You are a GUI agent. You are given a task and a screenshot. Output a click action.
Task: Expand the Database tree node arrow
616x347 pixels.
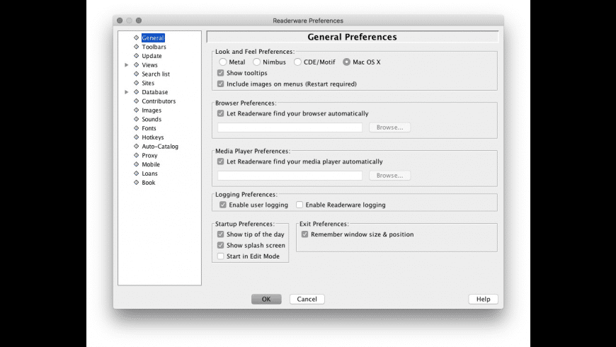127,92
